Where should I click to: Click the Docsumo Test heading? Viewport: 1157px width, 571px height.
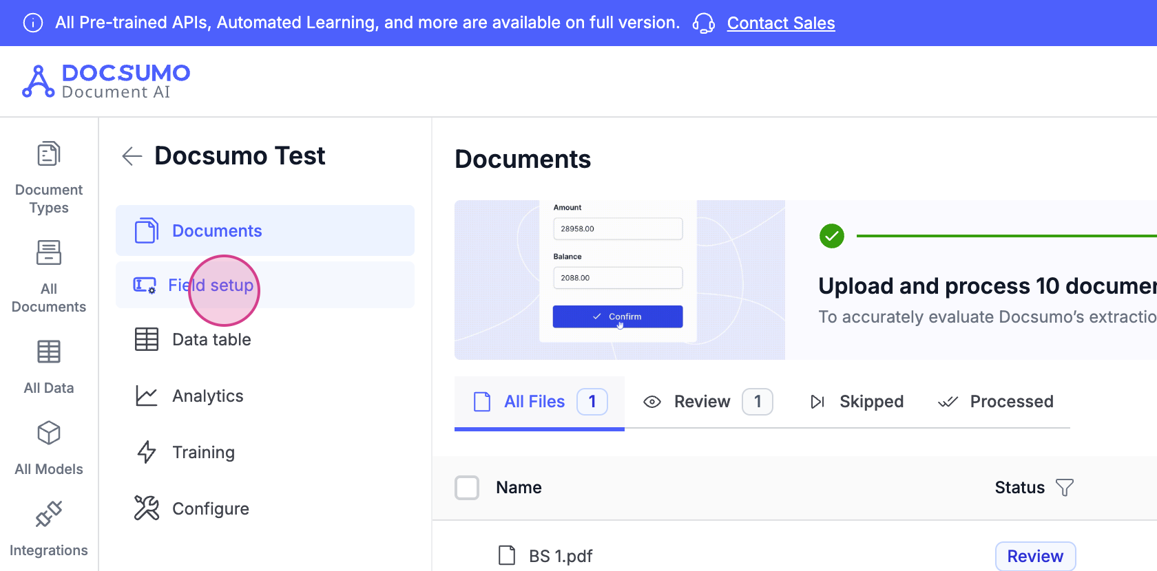(x=240, y=156)
